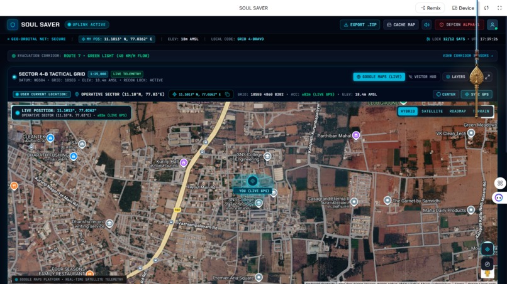Click the fullscreen icon in top bar
This screenshot has height=284, width=507.
coord(499,8)
